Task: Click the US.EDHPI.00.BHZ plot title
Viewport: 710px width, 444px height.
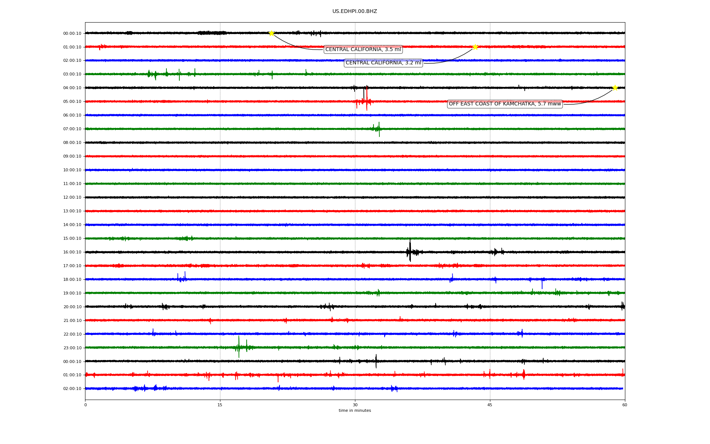Action: point(354,11)
